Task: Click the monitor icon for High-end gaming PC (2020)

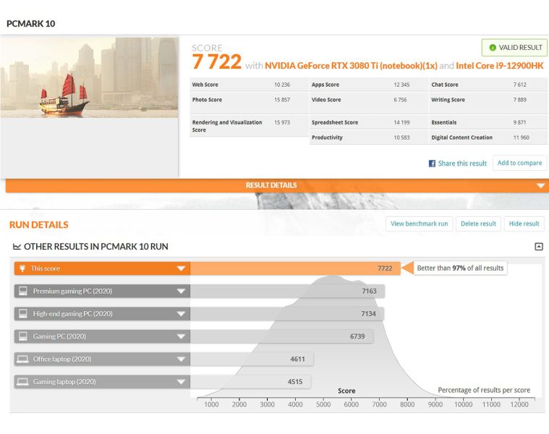Action: 23,314
